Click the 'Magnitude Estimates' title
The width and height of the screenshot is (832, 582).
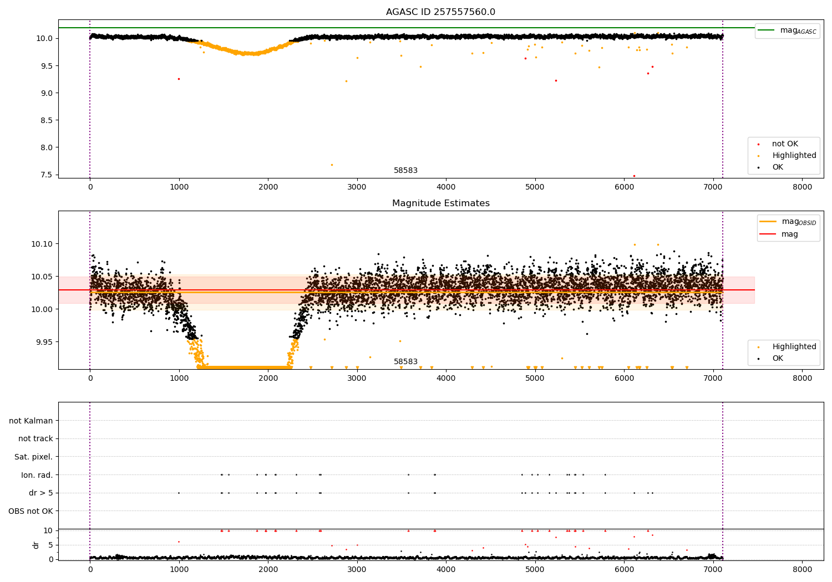tap(440, 203)
